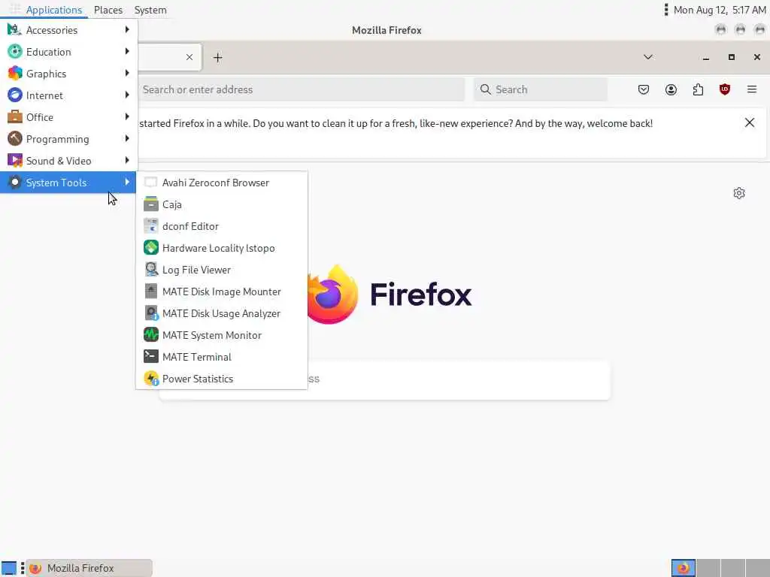Click the Firefox address bar
770x577 pixels.
(x=301, y=89)
